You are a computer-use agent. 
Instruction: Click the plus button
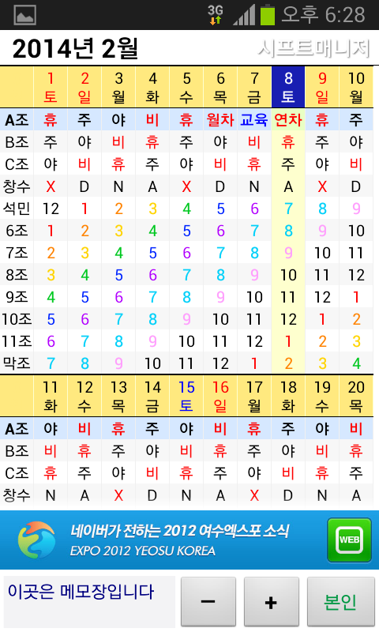[272, 602]
